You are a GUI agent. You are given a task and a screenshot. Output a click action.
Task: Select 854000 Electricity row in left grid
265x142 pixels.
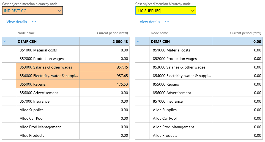pos(49,76)
